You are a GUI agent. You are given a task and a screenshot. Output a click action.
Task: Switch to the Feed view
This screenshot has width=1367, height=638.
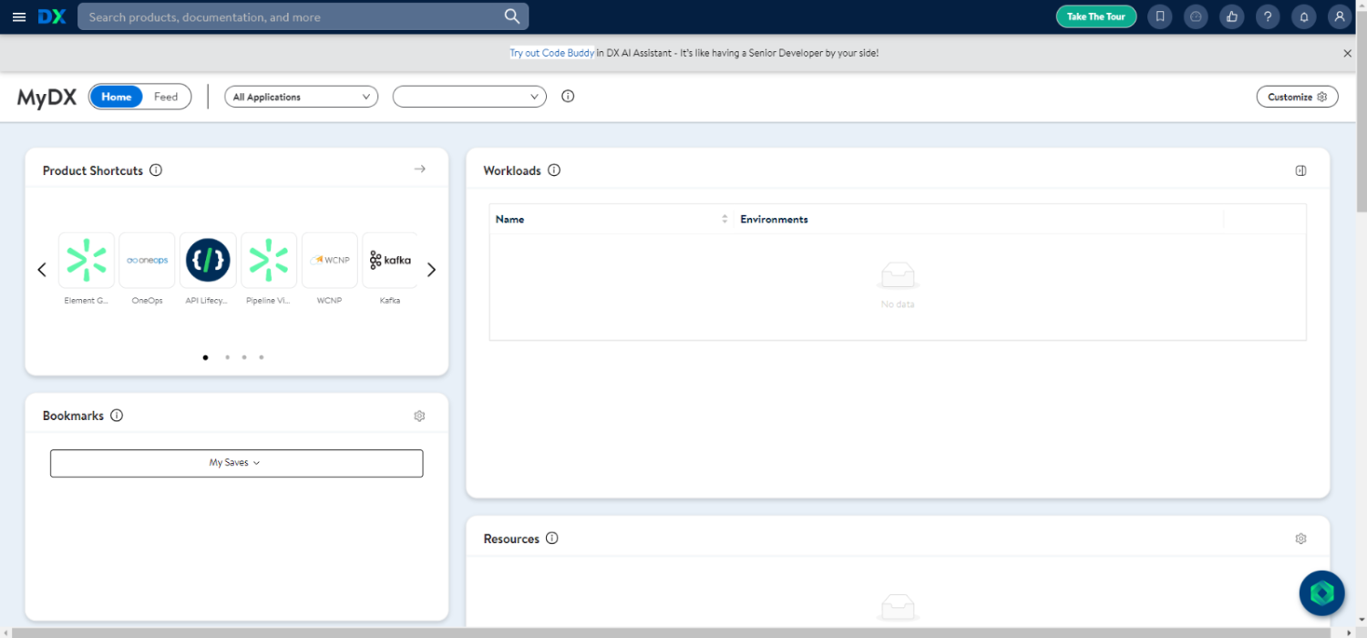166,97
